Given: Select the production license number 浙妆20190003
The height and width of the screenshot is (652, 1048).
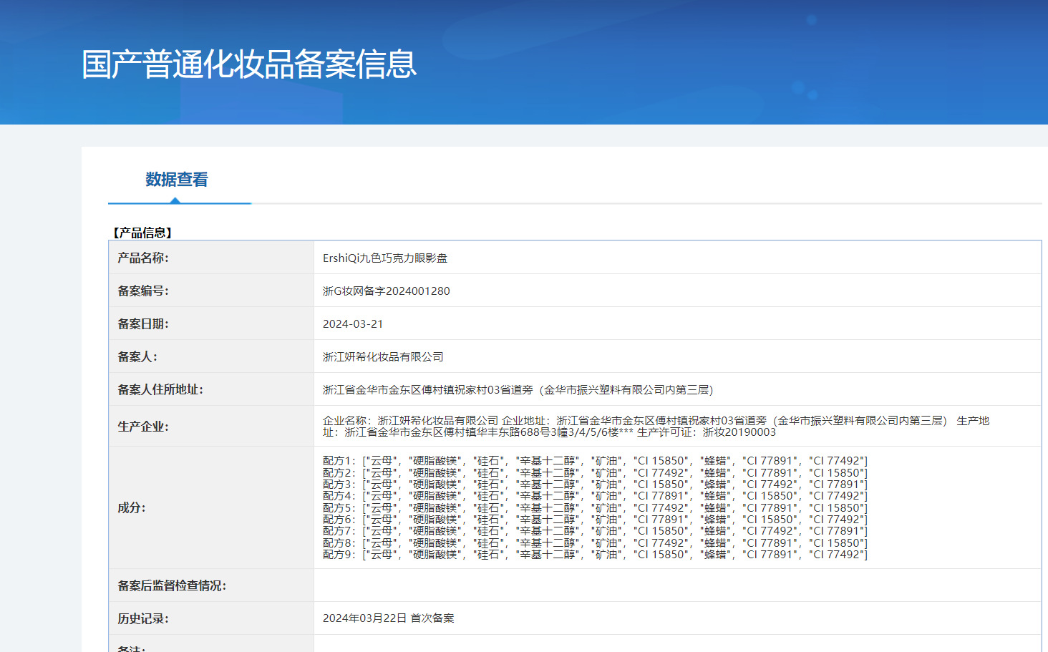Looking at the screenshot, I should tap(739, 432).
